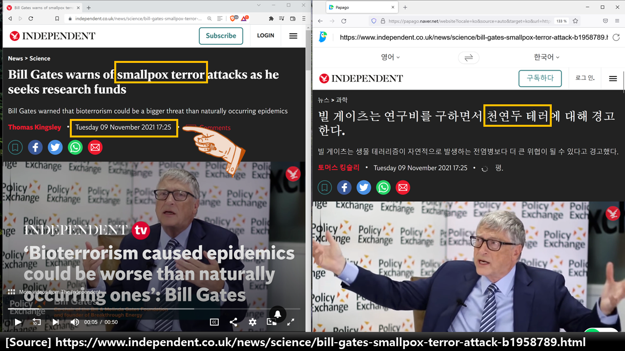The height and width of the screenshot is (351, 625).
Task: Select the Bill Gates warns of smallpox tab
Action: [44, 7]
